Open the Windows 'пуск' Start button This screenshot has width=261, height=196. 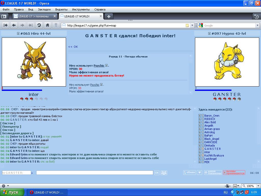[12, 192]
